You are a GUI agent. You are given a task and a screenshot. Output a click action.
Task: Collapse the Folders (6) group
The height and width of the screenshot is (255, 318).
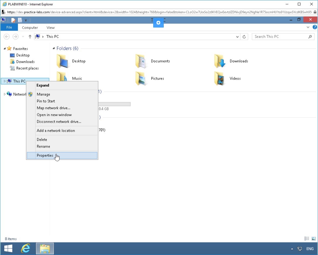[54, 48]
